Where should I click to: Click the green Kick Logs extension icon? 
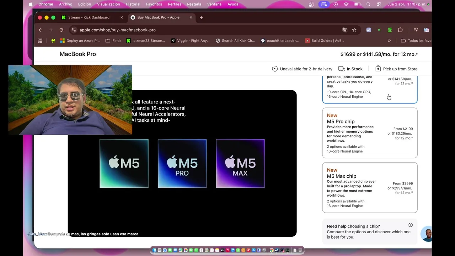(390, 30)
